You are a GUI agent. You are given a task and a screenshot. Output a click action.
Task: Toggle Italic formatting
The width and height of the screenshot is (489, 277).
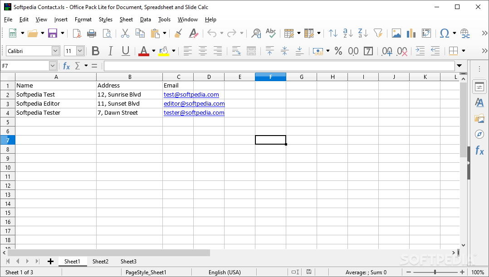coord(110,51)
